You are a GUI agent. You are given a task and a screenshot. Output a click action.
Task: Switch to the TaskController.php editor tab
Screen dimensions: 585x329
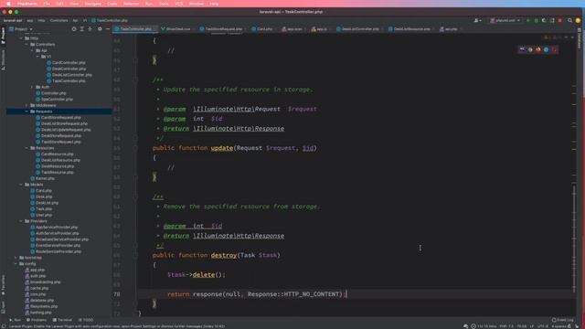pyautogui.click(x=135, y=28)
